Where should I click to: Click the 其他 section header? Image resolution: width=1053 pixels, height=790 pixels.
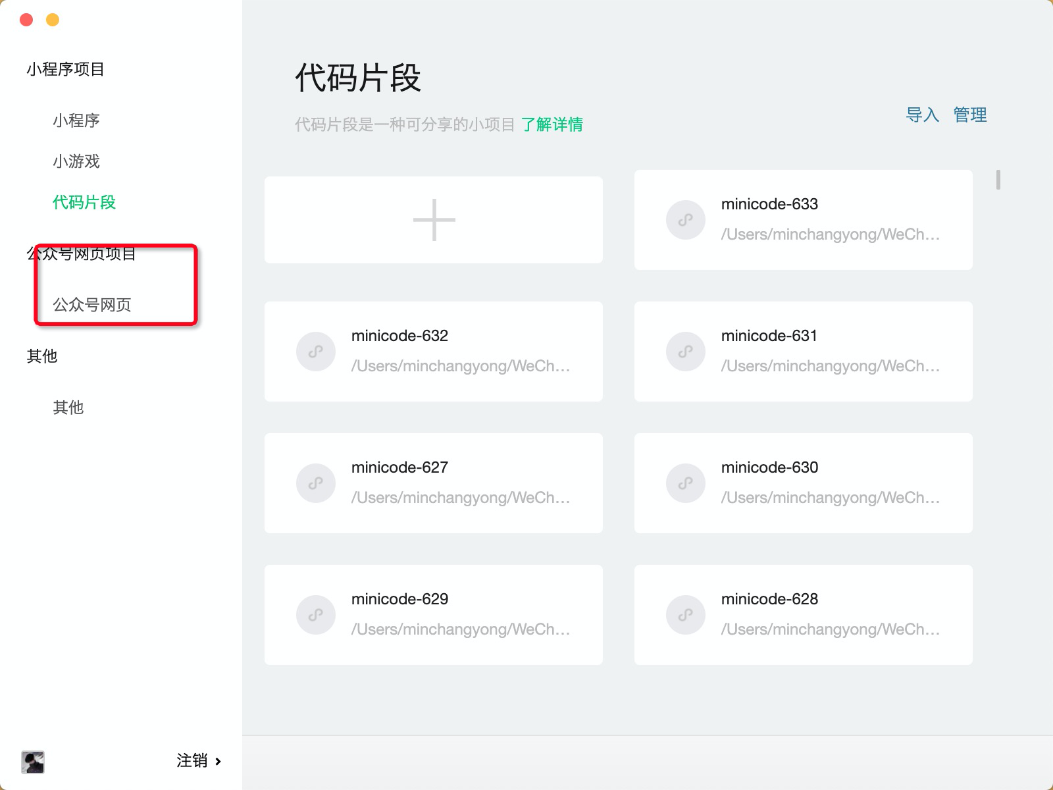pyautogui.click(x=42, y=356)
